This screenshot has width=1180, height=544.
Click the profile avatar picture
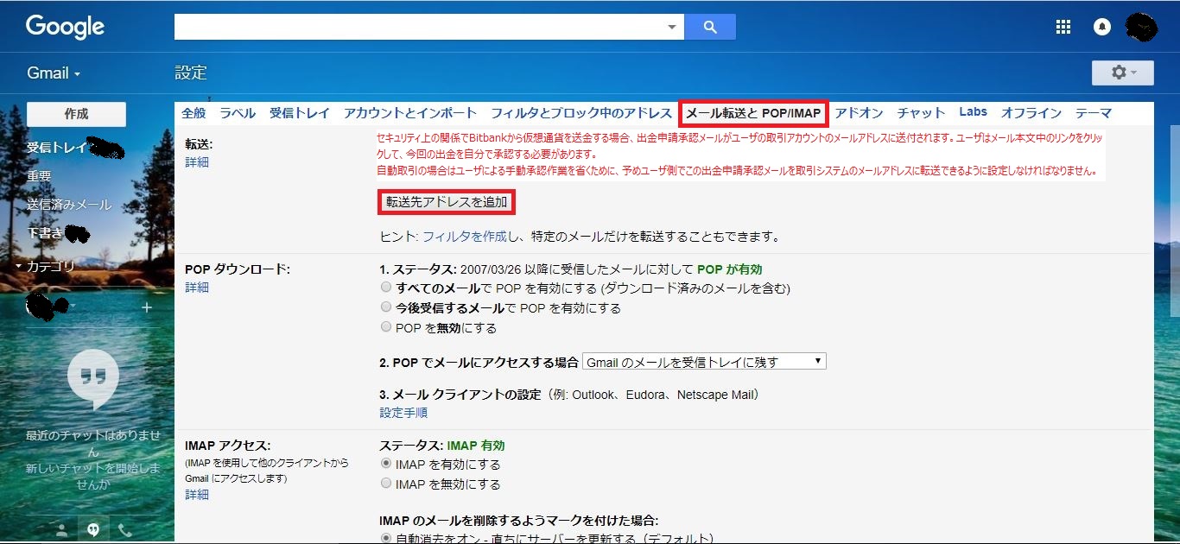[x=1141, y=26]
